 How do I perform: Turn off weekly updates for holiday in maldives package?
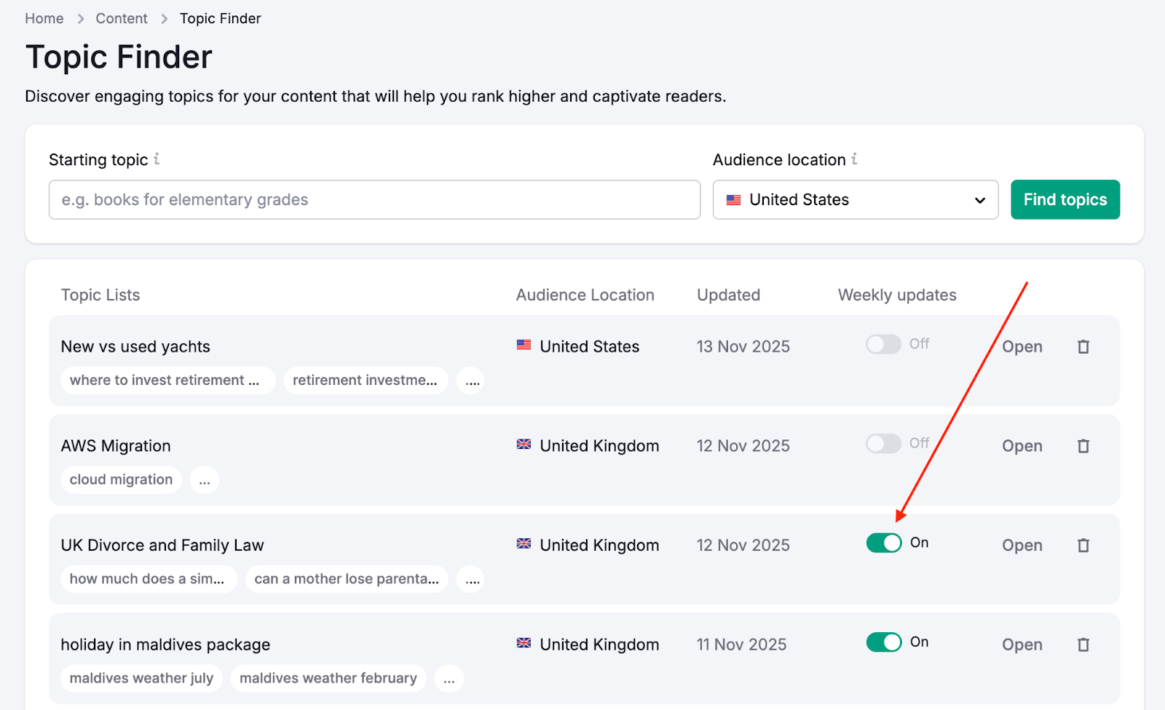point(884,642)
